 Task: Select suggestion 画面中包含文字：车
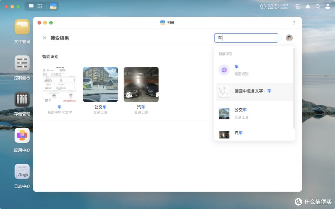254,92
